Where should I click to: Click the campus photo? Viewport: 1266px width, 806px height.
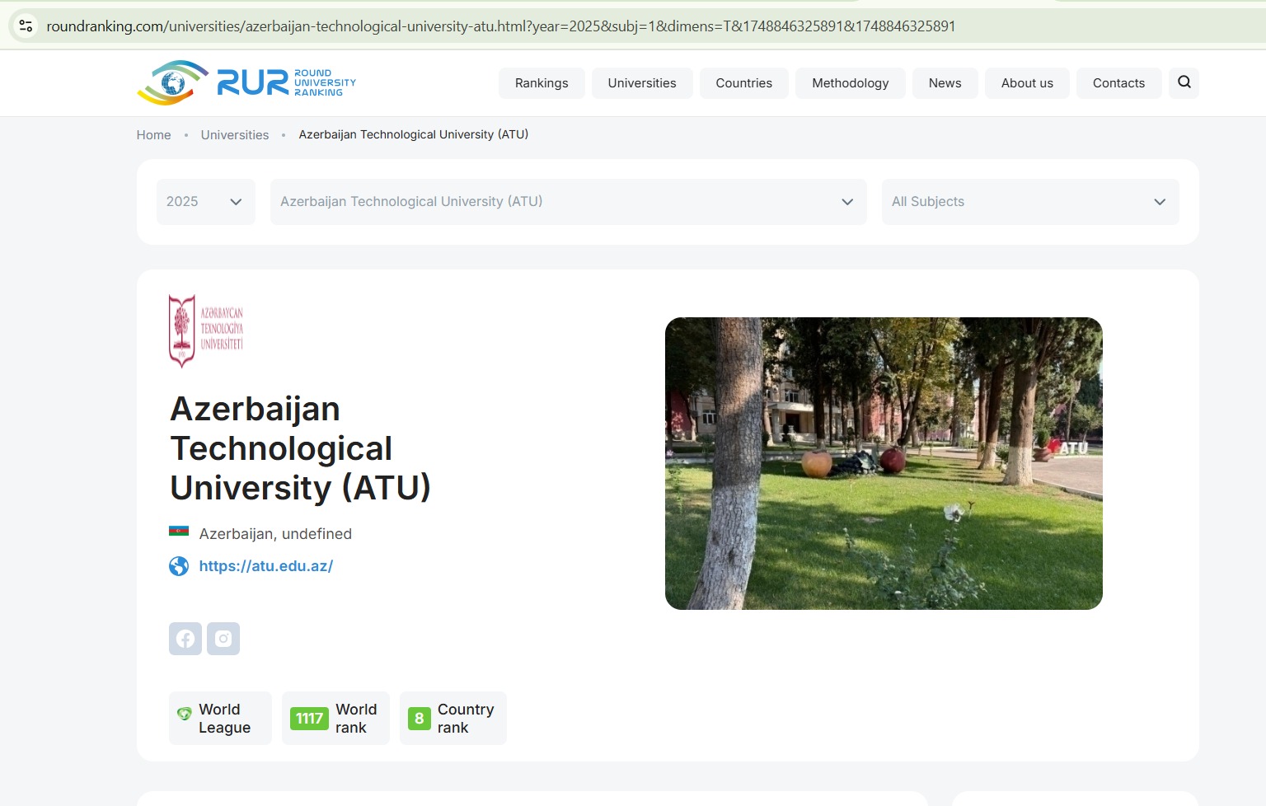[884, 463]
